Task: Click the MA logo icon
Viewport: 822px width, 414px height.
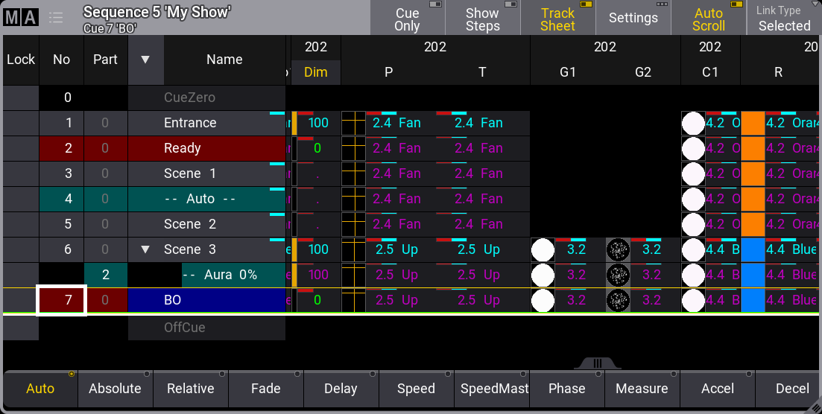Action: click(x=20, y=17)
